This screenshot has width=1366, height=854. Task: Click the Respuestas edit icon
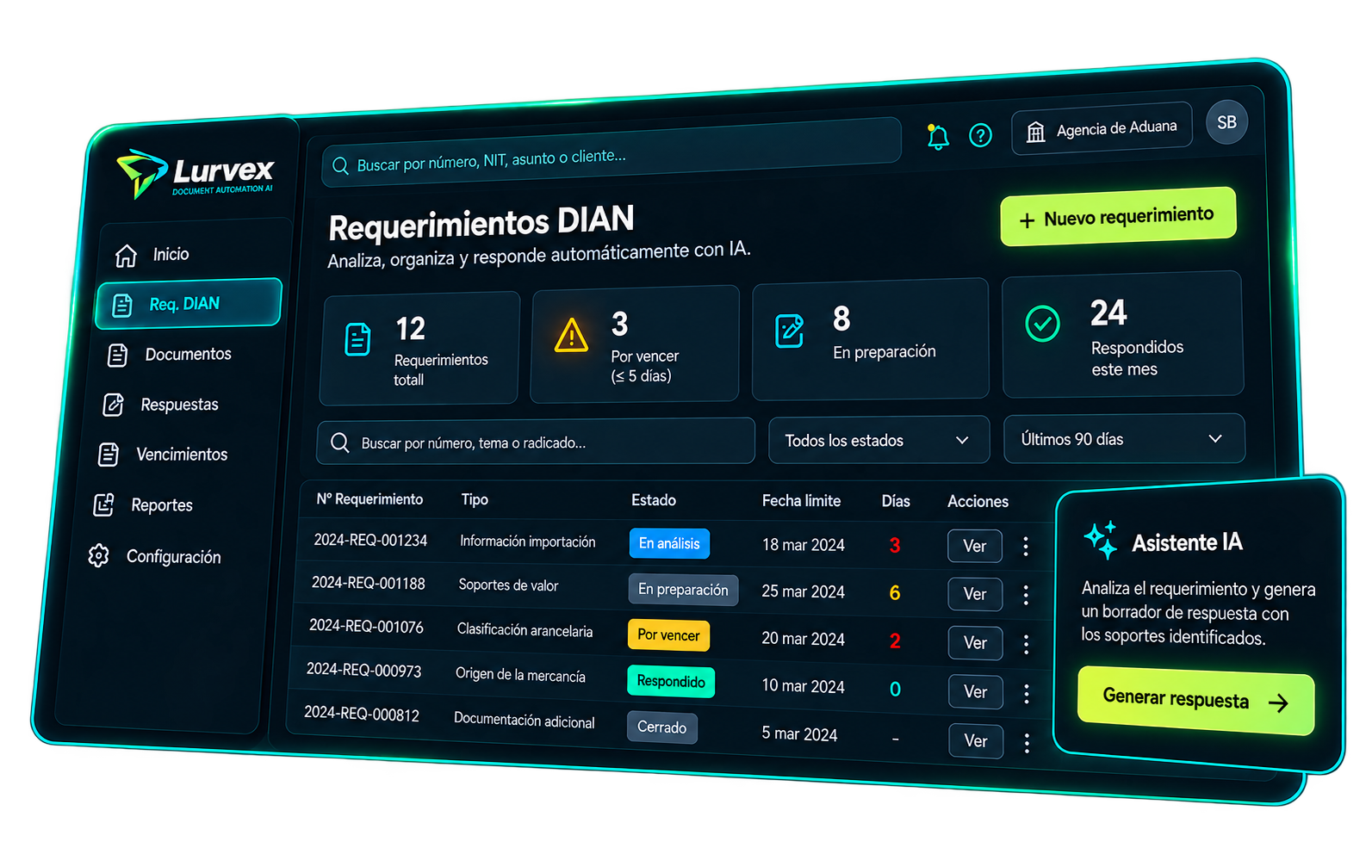coord(113,405)
